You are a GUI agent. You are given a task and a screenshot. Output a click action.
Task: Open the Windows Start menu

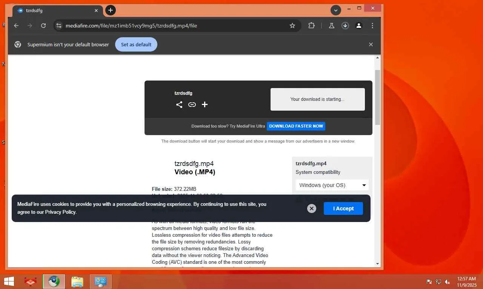pyautogui.click(x=9, y=281)
